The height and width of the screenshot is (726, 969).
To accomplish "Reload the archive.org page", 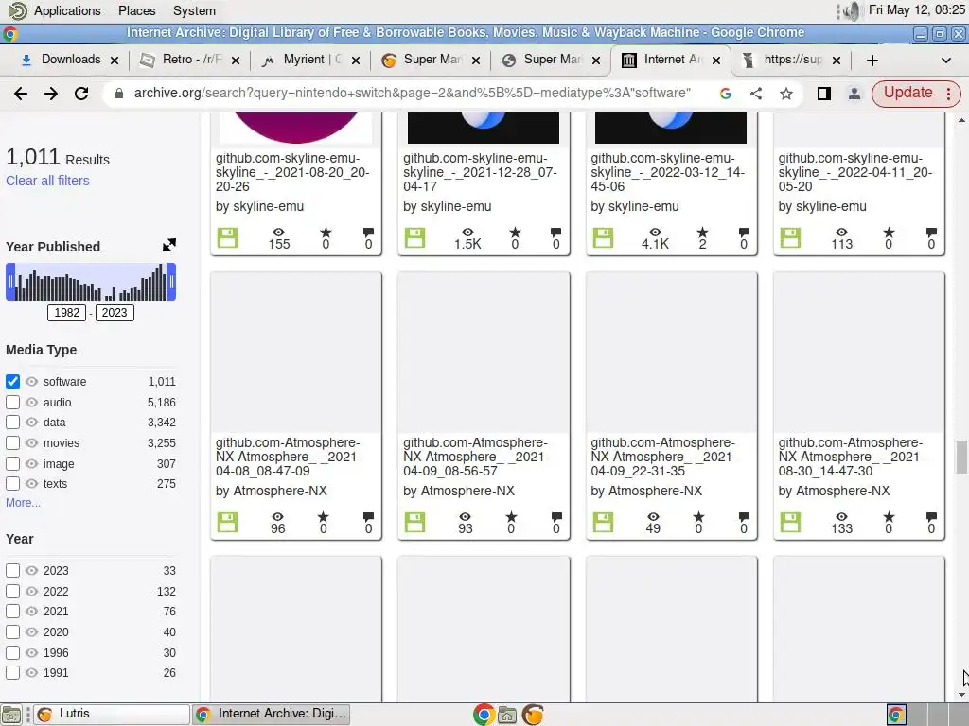I will pyautogui.click(x=81, y=94).
